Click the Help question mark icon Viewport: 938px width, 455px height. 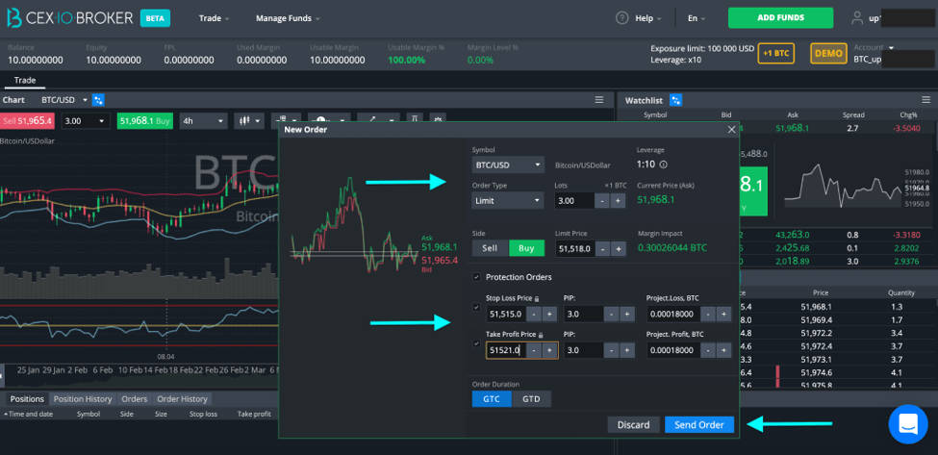622,18
